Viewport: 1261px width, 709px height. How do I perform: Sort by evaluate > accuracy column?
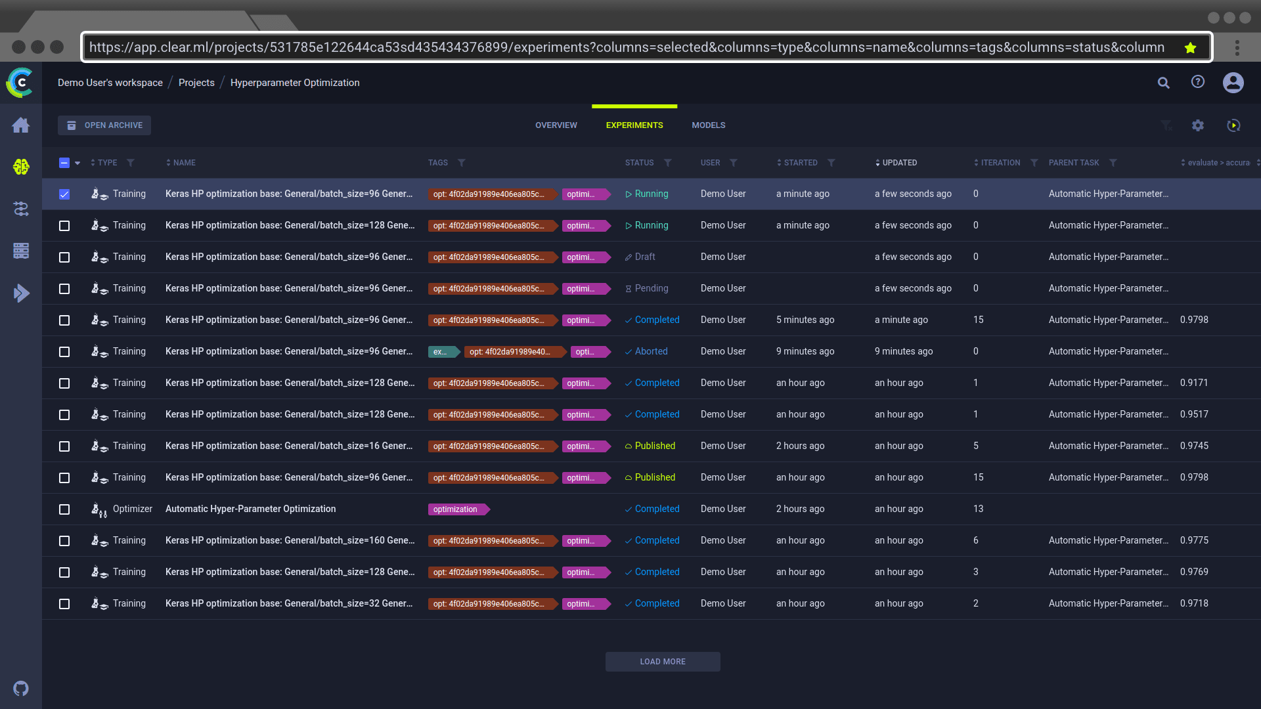tap(1215, 163)
